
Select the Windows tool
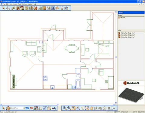click(x=22, y=8)
